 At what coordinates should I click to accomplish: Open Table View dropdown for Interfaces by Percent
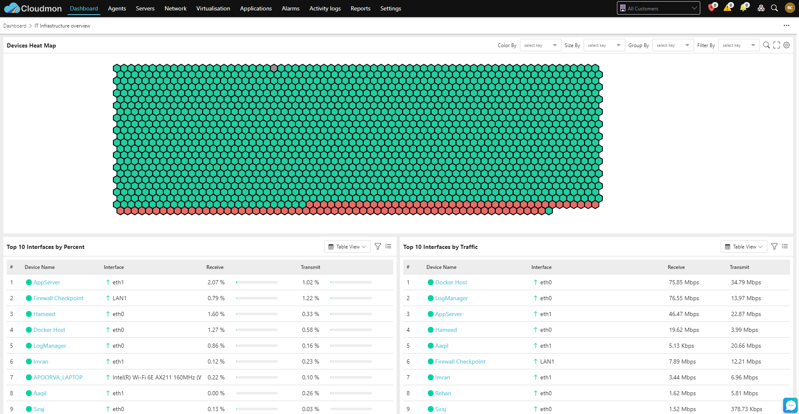(347, 246)
